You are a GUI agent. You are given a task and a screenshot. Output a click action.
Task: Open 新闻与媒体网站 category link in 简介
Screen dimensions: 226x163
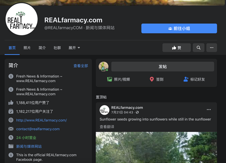29,146
